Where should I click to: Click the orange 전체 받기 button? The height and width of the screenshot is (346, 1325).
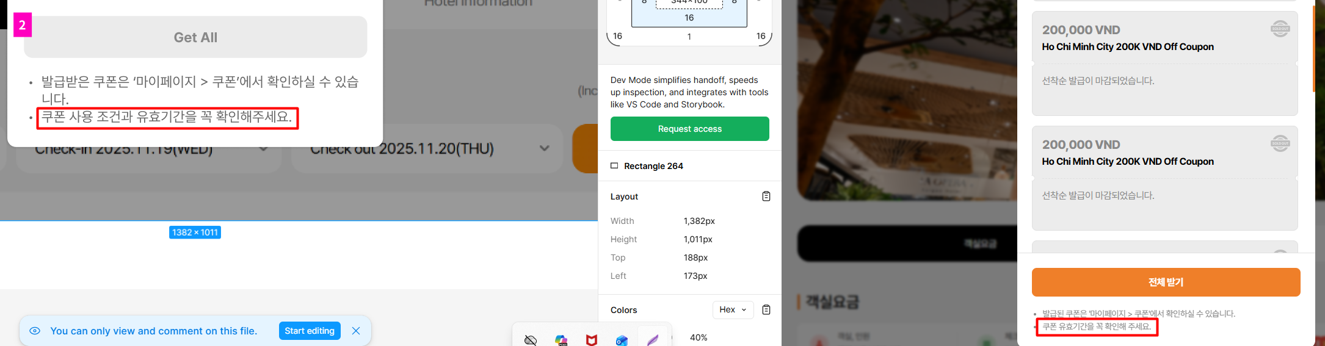1166,282
